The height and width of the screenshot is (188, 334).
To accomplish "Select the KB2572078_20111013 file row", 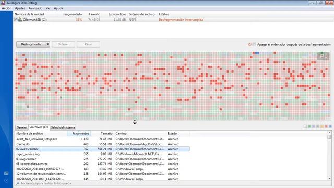I will 102,169.
